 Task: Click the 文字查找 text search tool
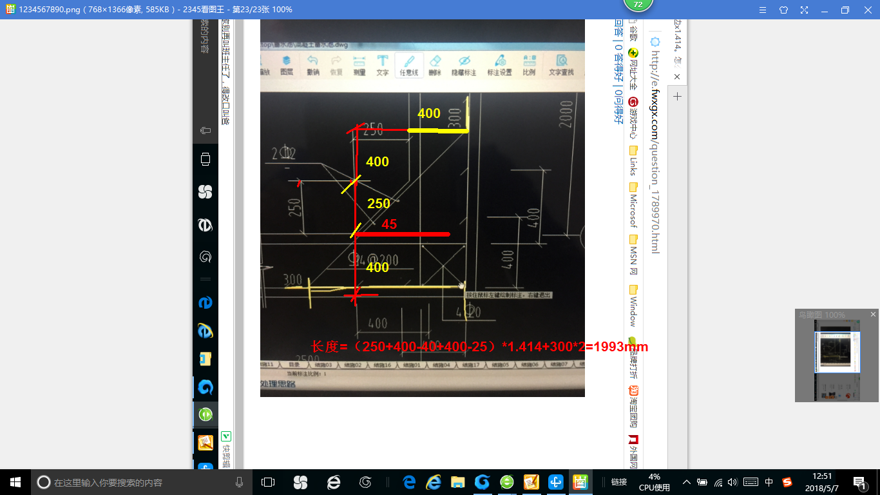(x=561, y=65)
